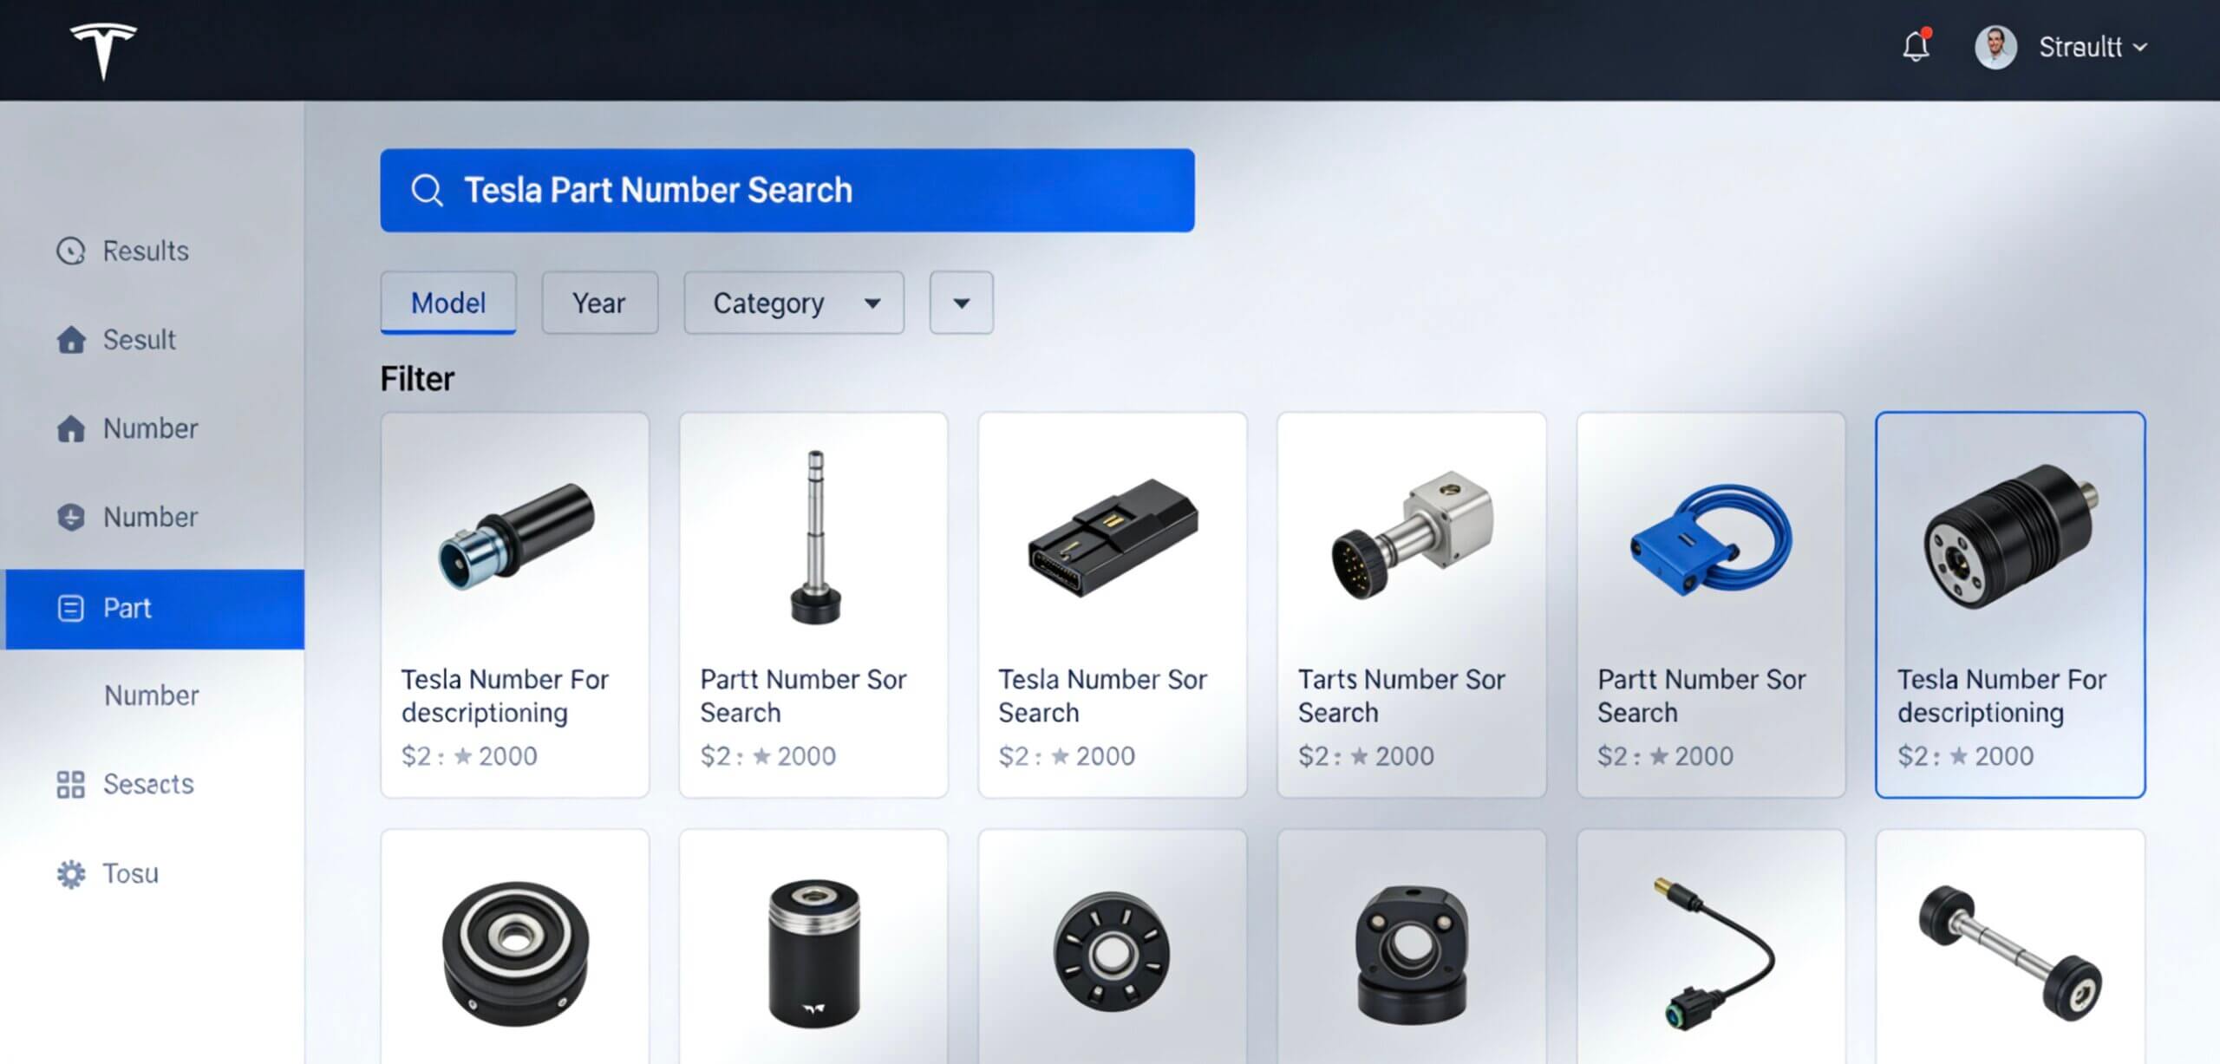Screen dimensions: 2220x1064
Task: Click the gear icon beside Tosu
Action: pos(71,874)
